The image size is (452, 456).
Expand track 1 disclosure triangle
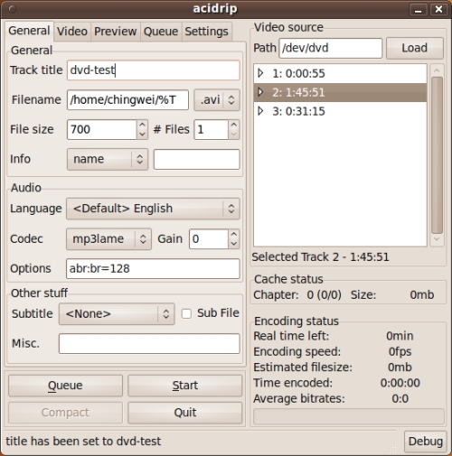coord(260,73)
